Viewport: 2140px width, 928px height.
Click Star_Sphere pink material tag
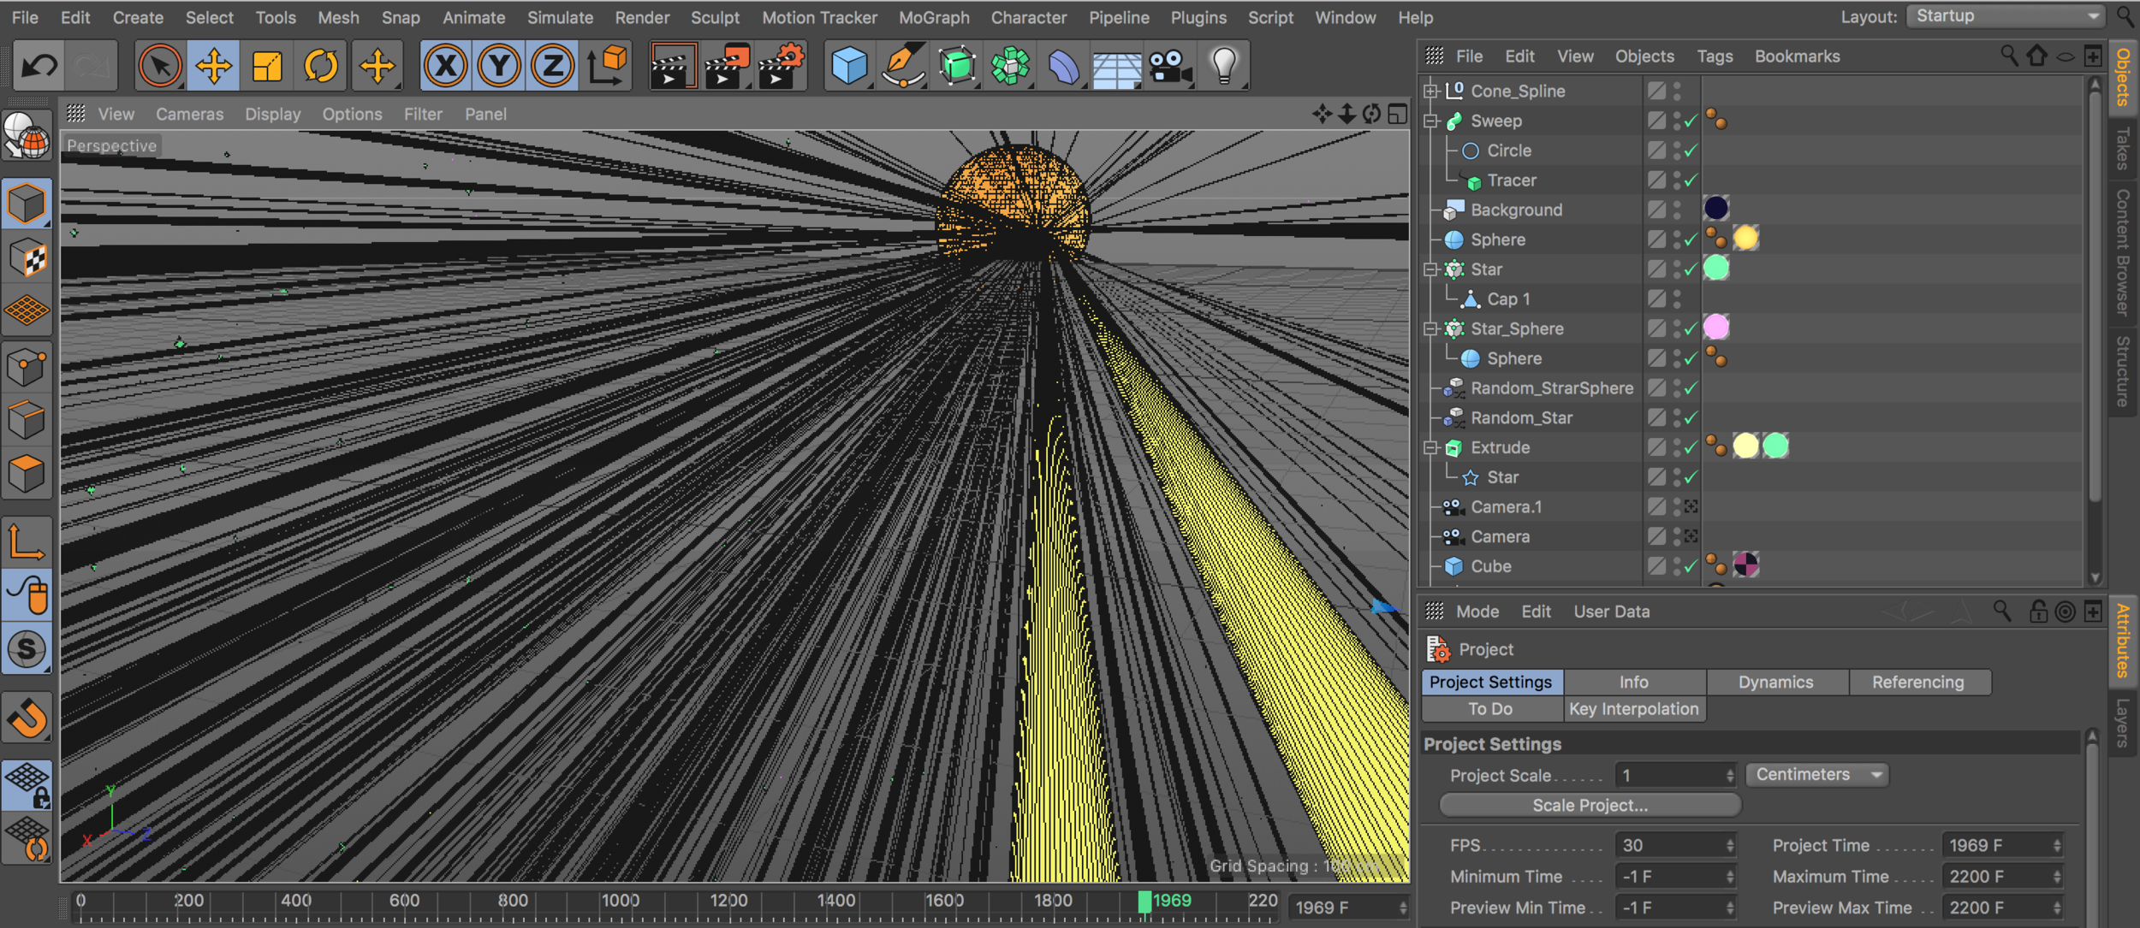pyautogui.click(x=1715, y=327)
